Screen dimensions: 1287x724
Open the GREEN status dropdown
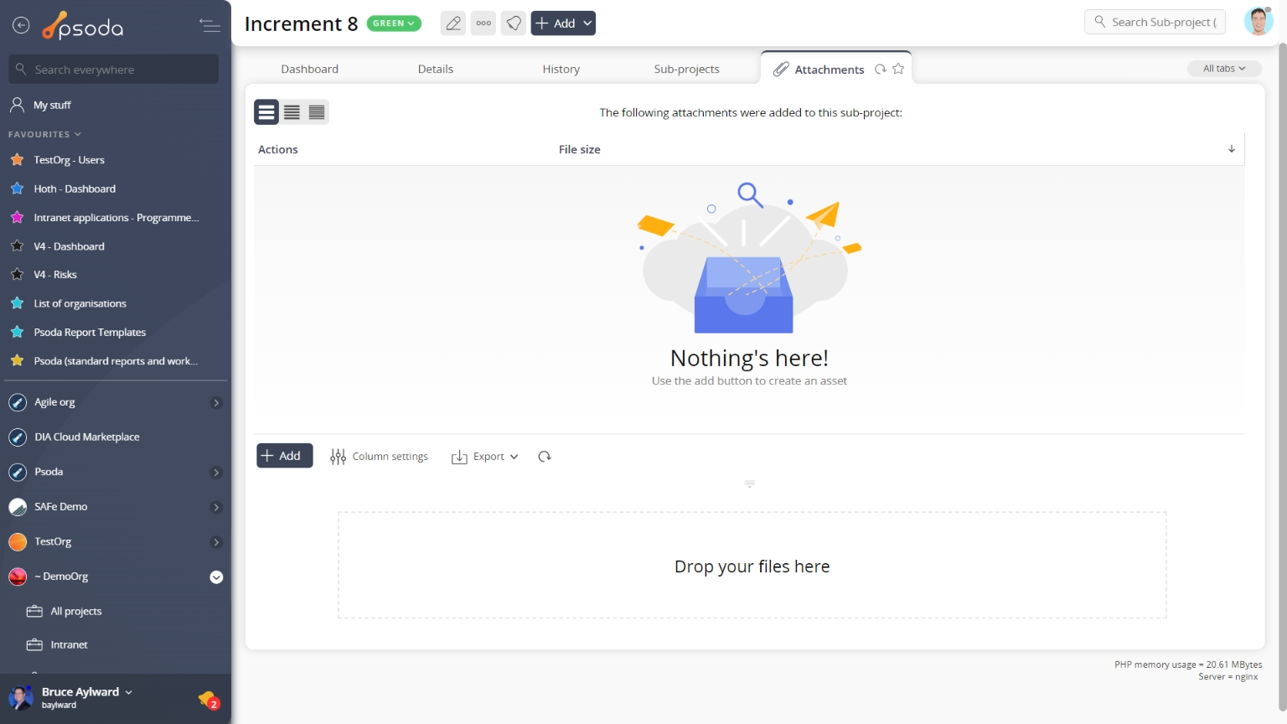click(394, 23)
